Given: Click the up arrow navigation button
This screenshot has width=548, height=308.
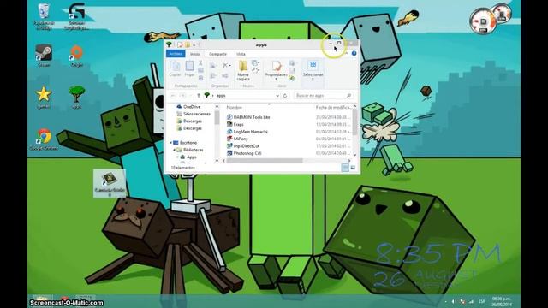Looking at the screenshot, I should tap(199, 95).
